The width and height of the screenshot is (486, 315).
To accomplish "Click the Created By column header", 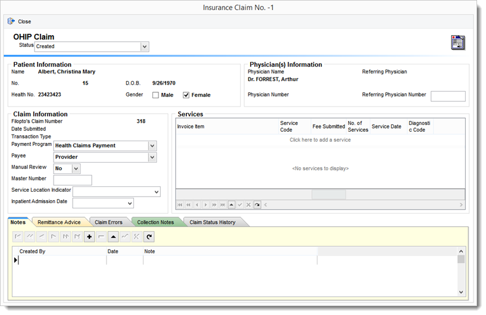I will (x=62, y=251).
